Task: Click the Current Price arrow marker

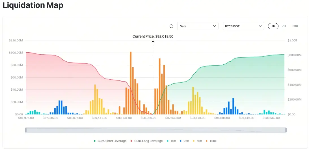Action: pyautogui.click(x=153, y=41)
